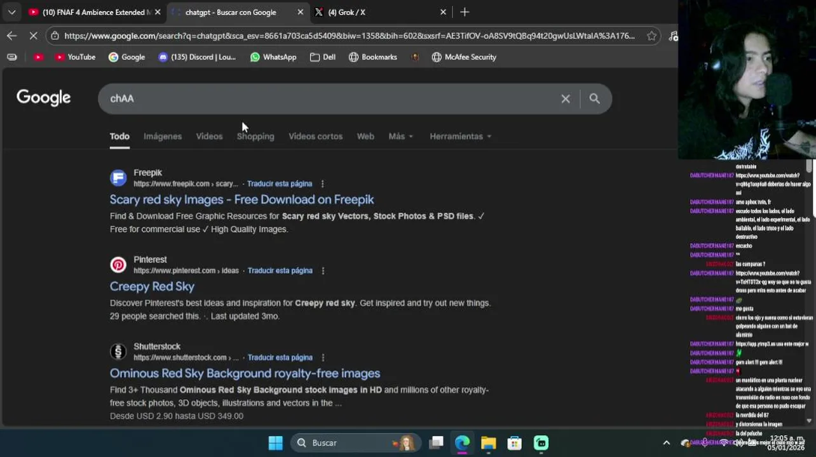Click the Shutterstock site favicon
816x457 pixels.
118,352
